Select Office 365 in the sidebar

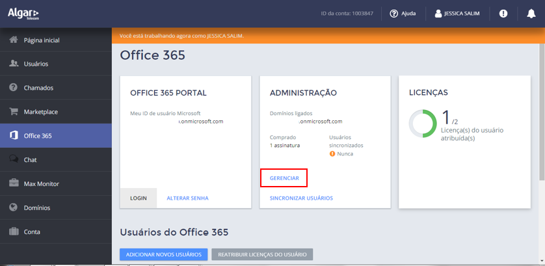point(38,136)
